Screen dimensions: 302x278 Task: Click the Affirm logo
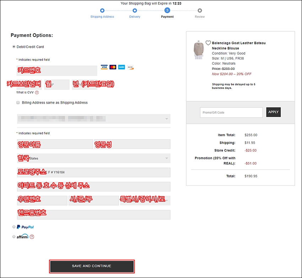pos(22,237)
